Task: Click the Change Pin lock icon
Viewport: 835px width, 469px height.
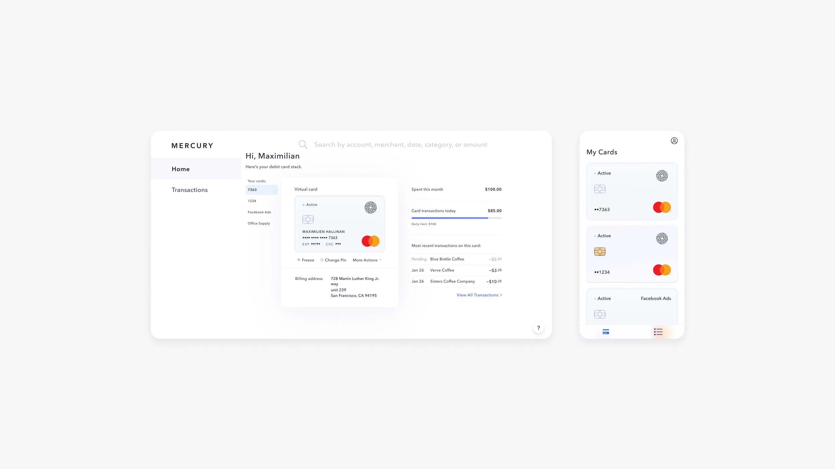Action: click(322, 260)
